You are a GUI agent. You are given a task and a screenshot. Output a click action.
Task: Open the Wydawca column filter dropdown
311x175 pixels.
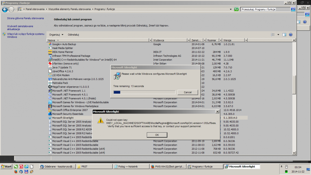coord(188,40)
